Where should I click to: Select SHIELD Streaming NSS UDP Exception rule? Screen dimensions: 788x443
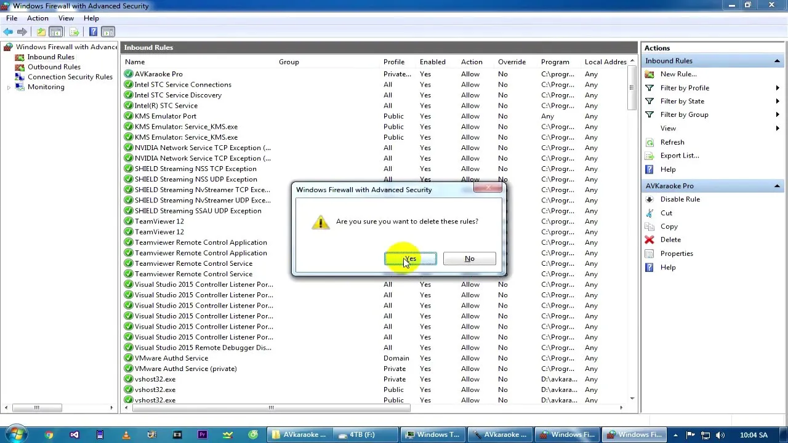coord(196,179)
